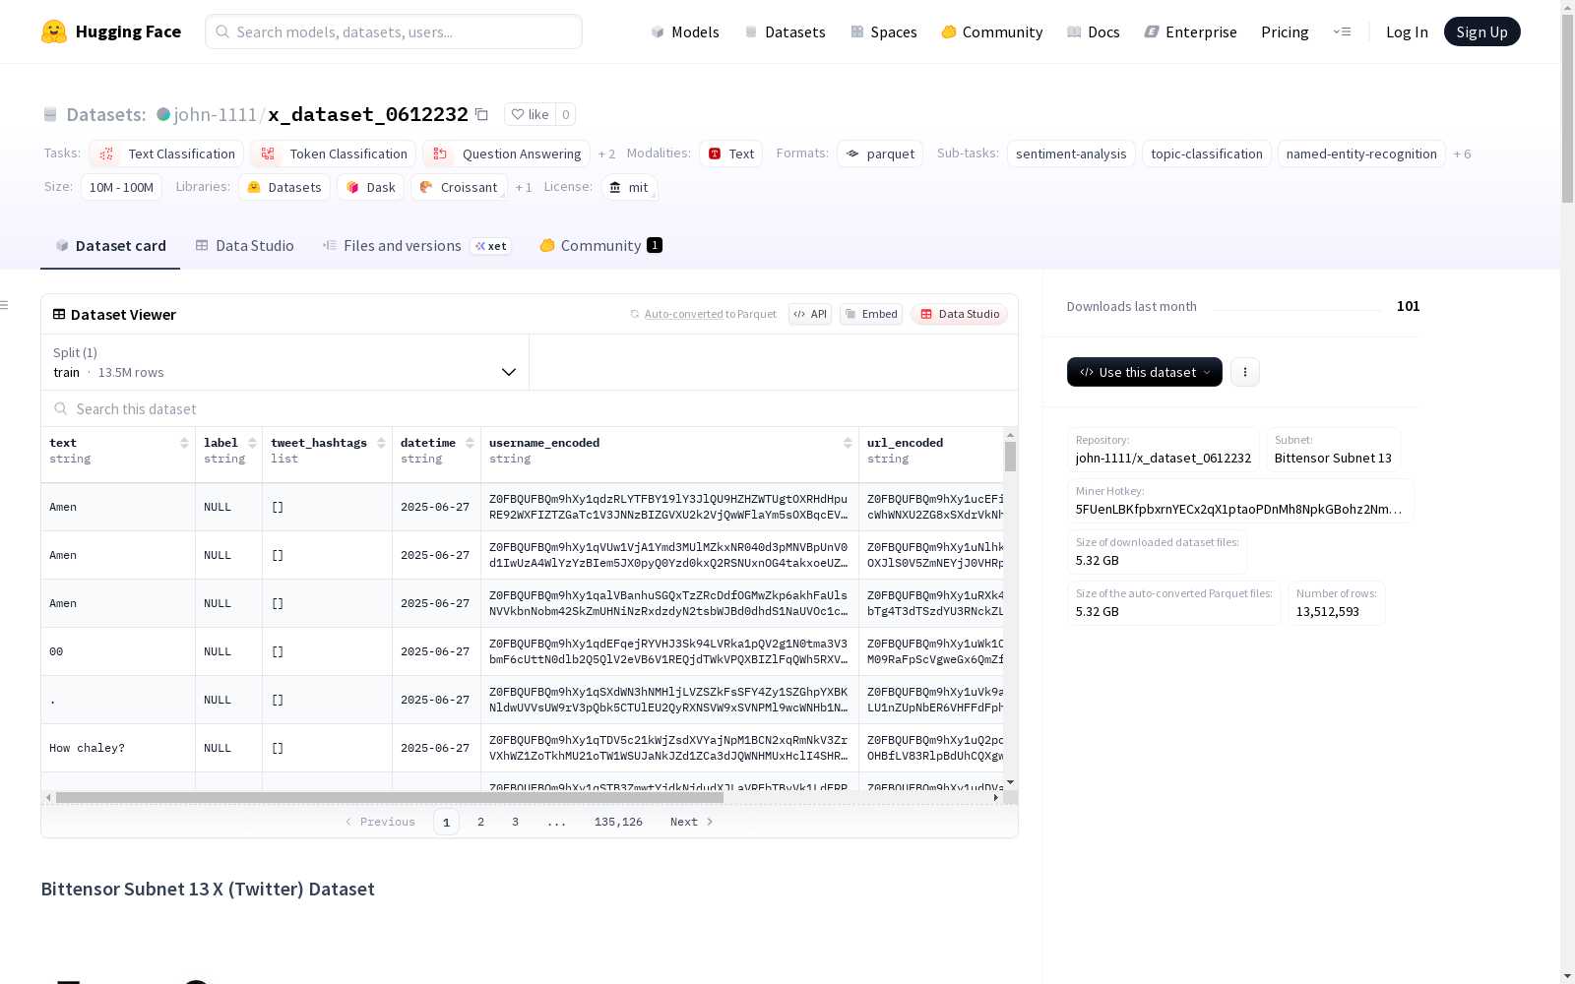Click the Dask library tag

(370, 187)
